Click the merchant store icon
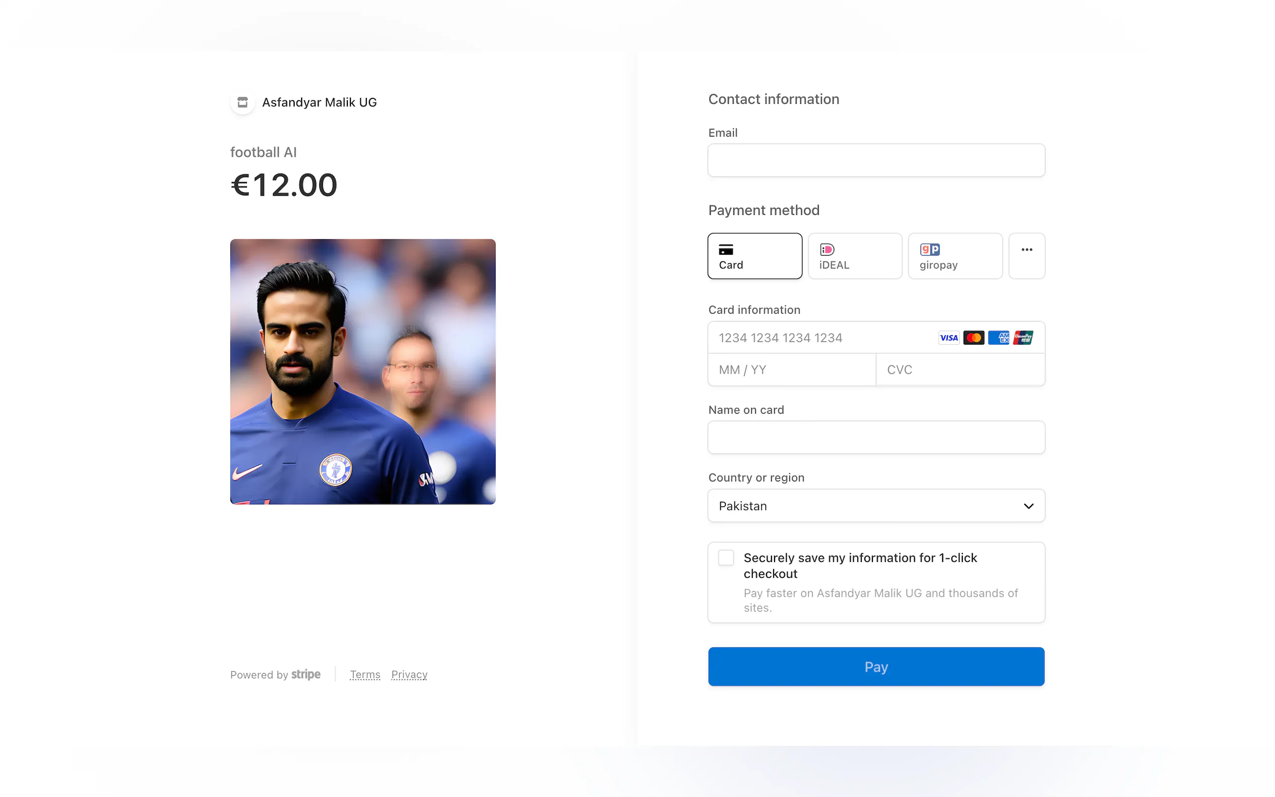 pyautogui.click(x=242, y=102)
